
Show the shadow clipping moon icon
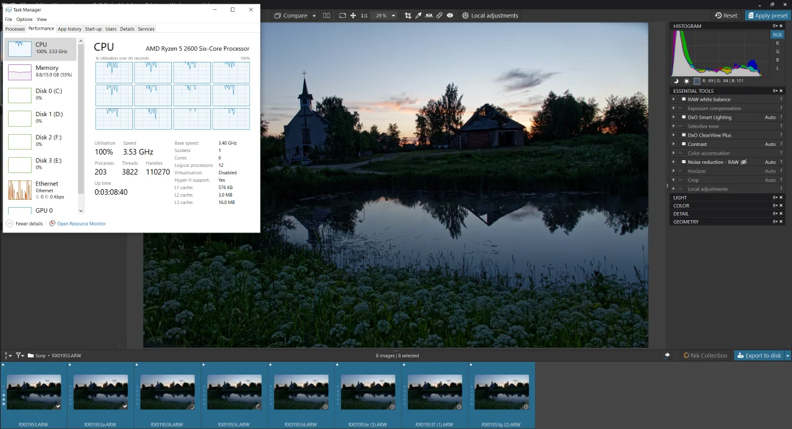point(676,81)
